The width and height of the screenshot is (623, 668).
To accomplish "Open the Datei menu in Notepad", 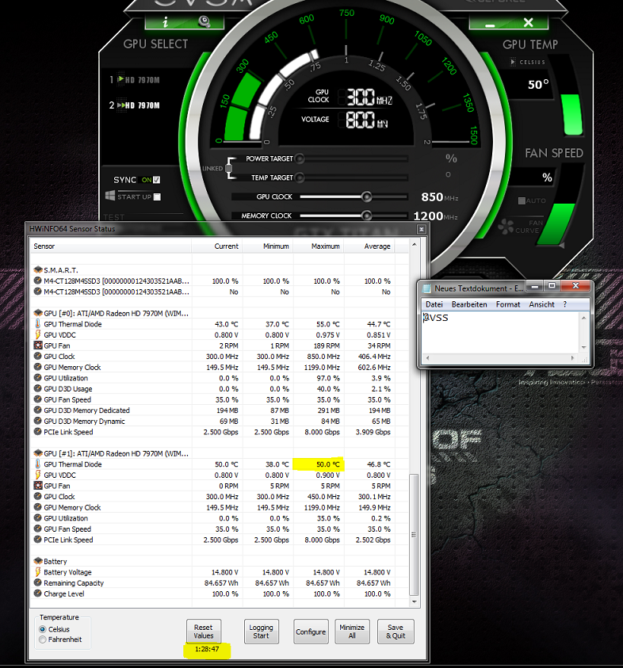I will pos(434,304).
